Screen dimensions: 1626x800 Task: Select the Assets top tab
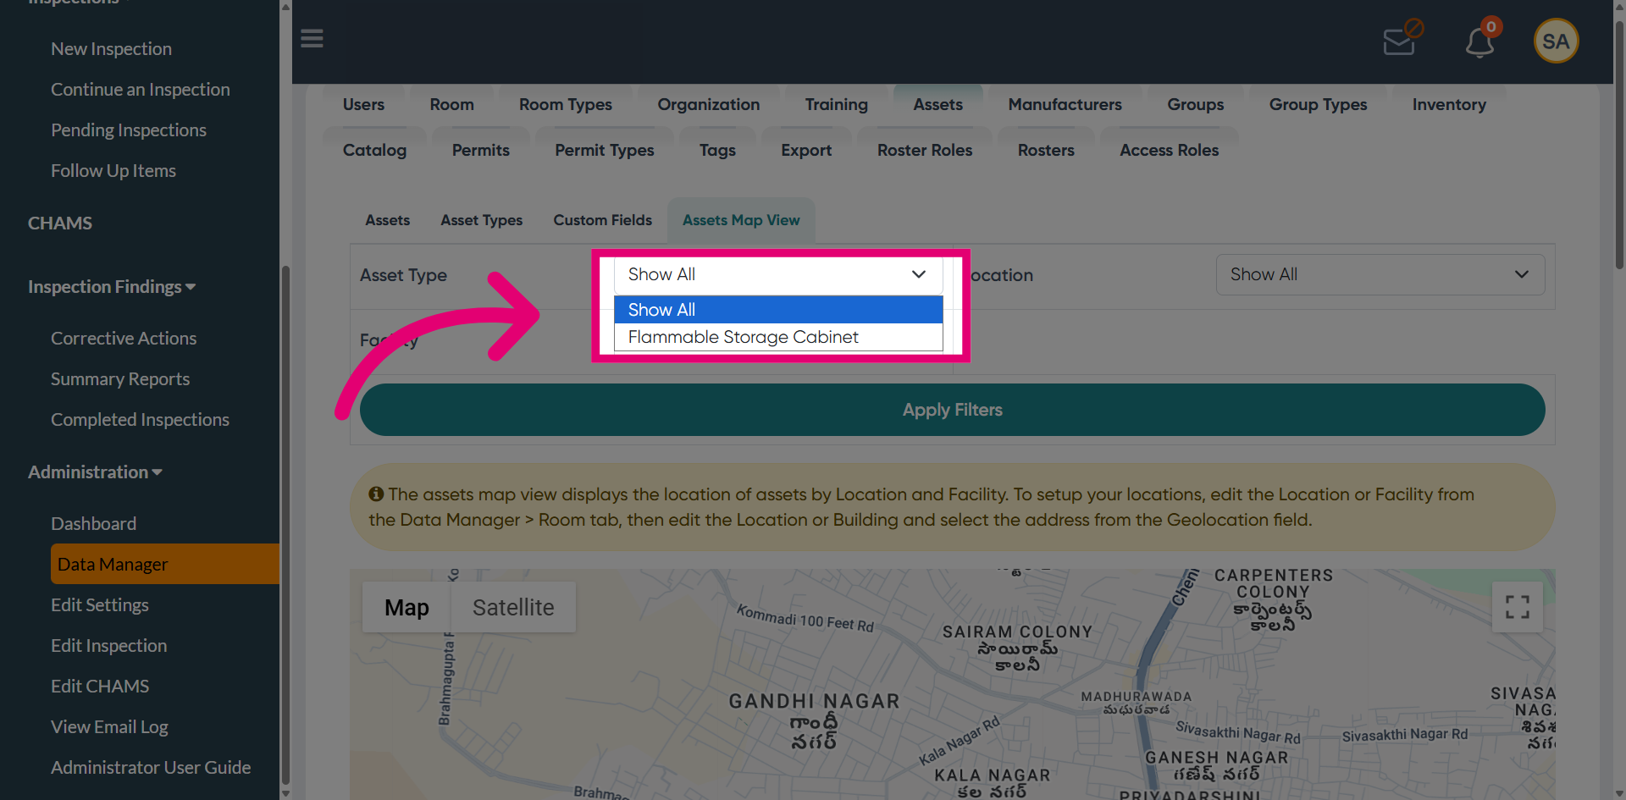tap(937, 104)
